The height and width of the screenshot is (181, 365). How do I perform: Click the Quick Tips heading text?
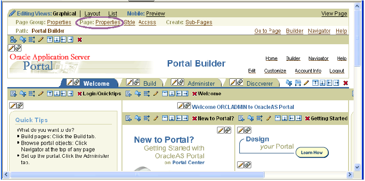coord(32,120)
